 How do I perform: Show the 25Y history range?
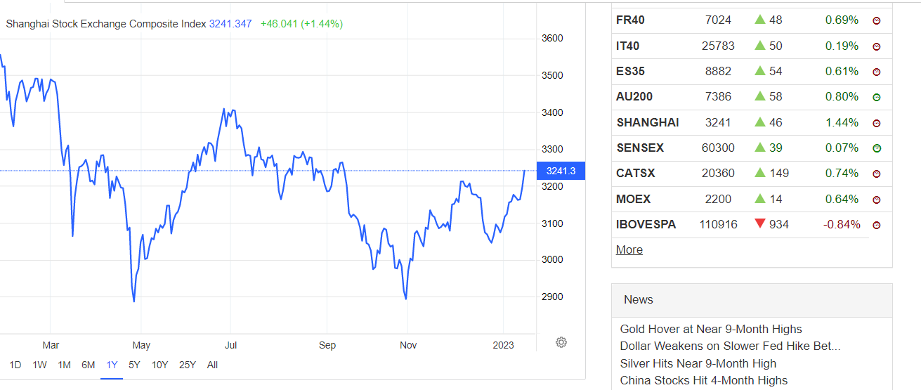(188, 365)
